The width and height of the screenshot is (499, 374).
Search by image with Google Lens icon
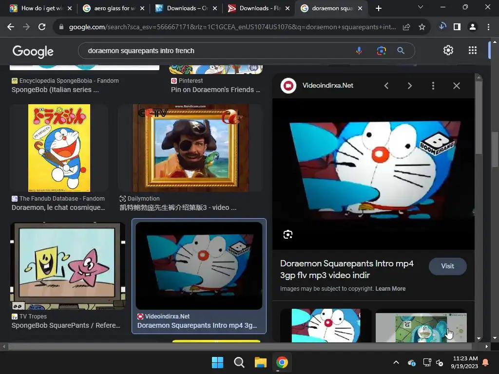click(381, 51)
